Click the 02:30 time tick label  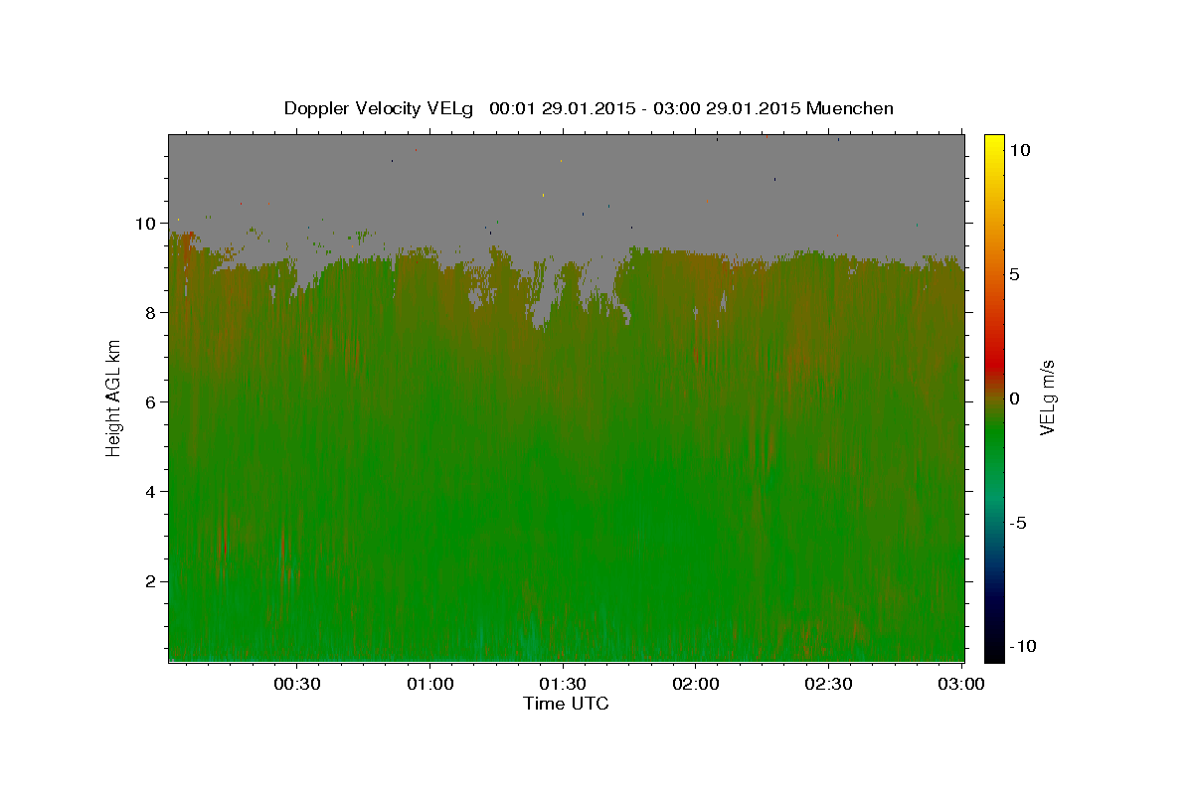click(828, 684)
